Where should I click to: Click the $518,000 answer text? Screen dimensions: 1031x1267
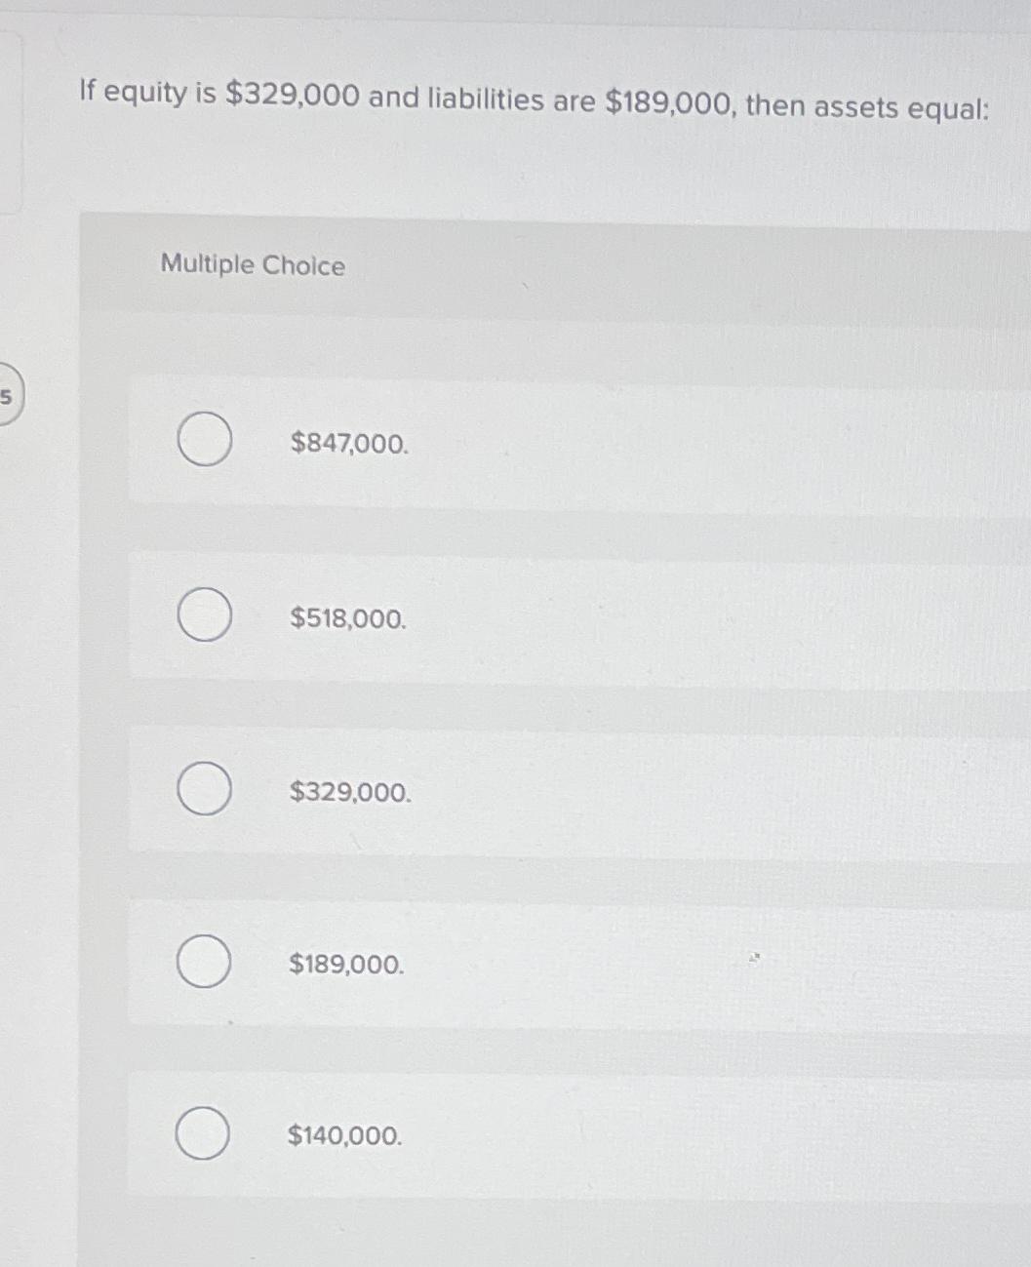click(x=347, y=619)
